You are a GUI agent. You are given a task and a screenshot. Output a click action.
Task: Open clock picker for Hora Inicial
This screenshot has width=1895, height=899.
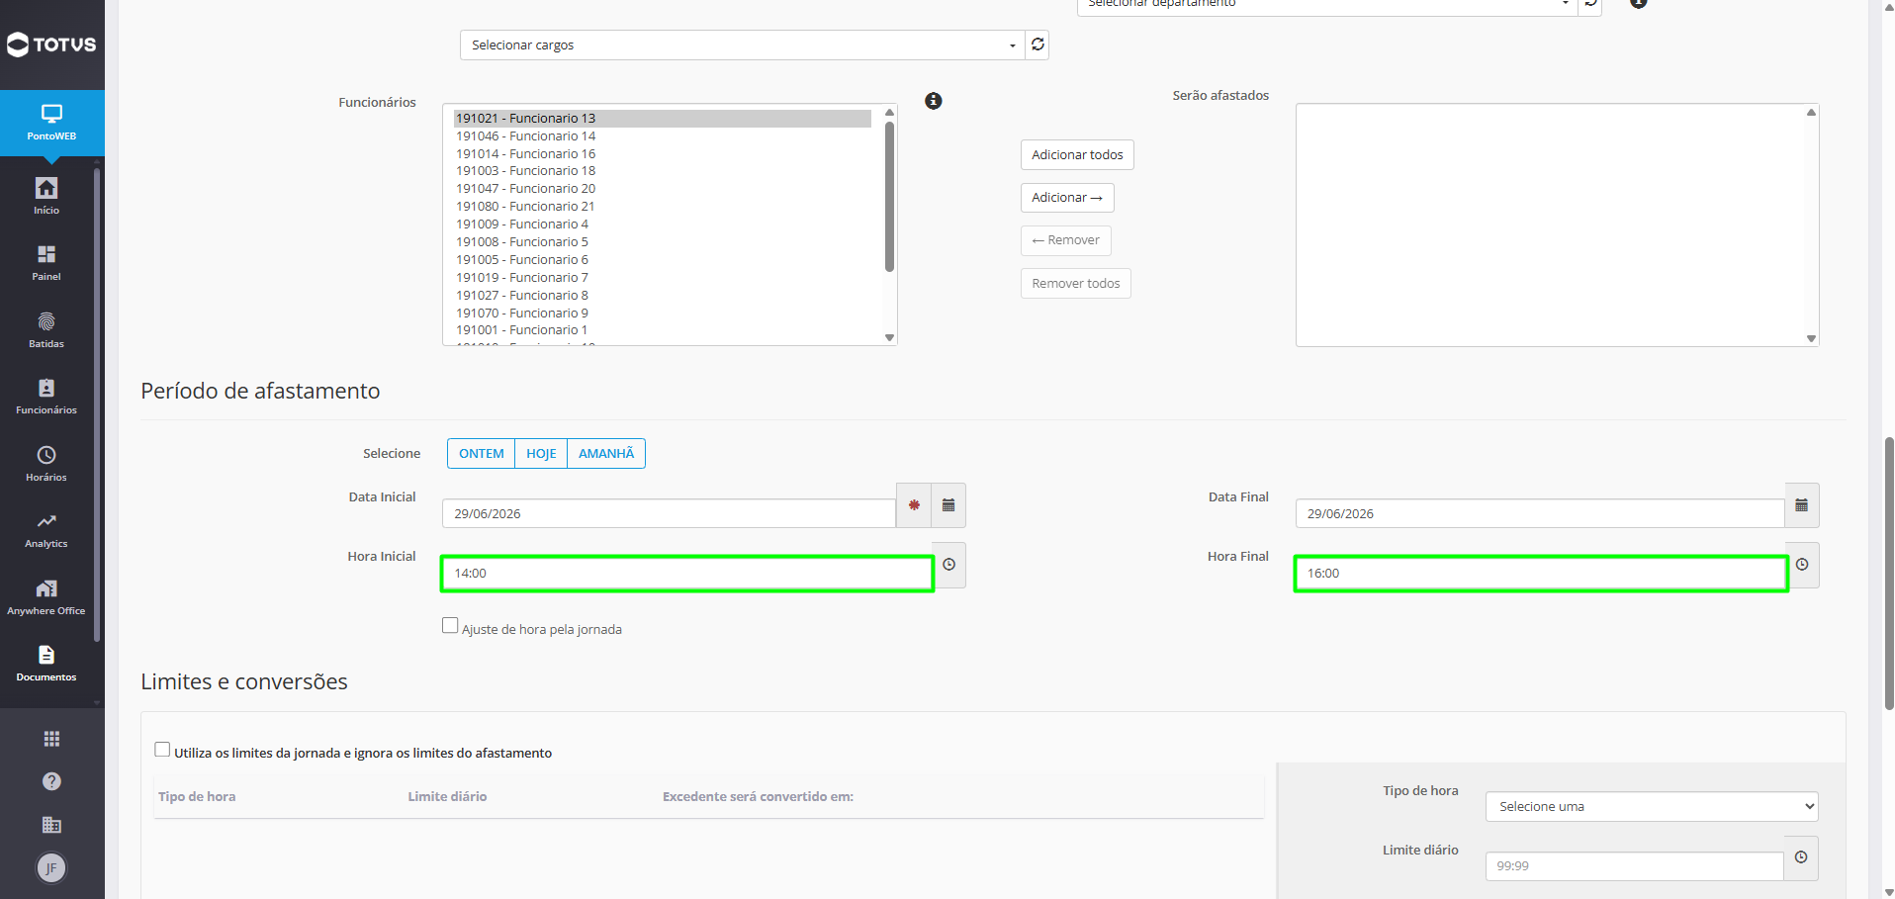949,565
